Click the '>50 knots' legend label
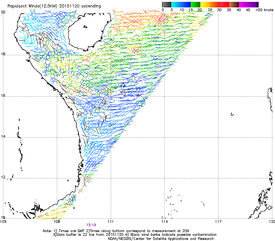This screenshot has width=275, height=241. tap(264, 10)
